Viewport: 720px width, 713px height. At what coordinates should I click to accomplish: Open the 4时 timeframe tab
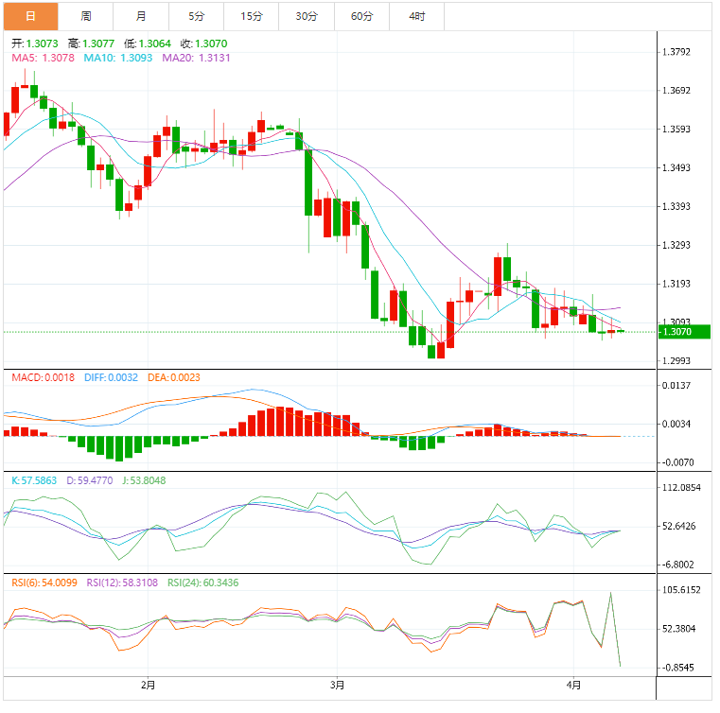point(417,16)
